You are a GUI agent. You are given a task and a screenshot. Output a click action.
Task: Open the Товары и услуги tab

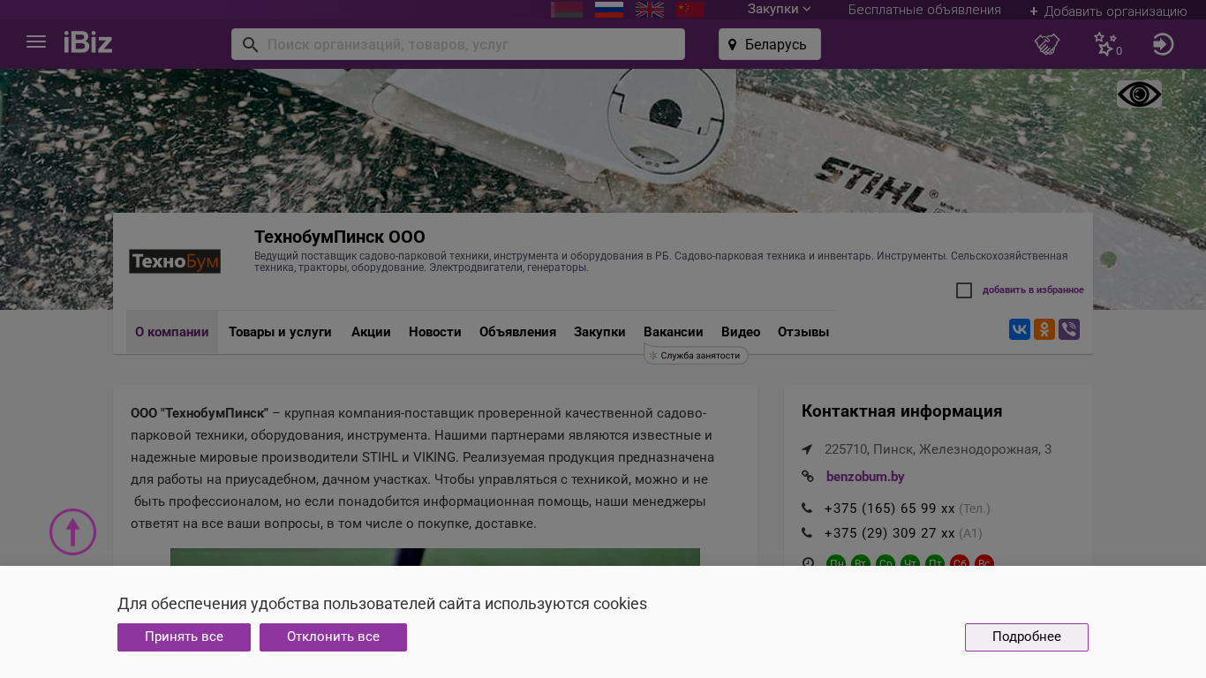(280, 333)
